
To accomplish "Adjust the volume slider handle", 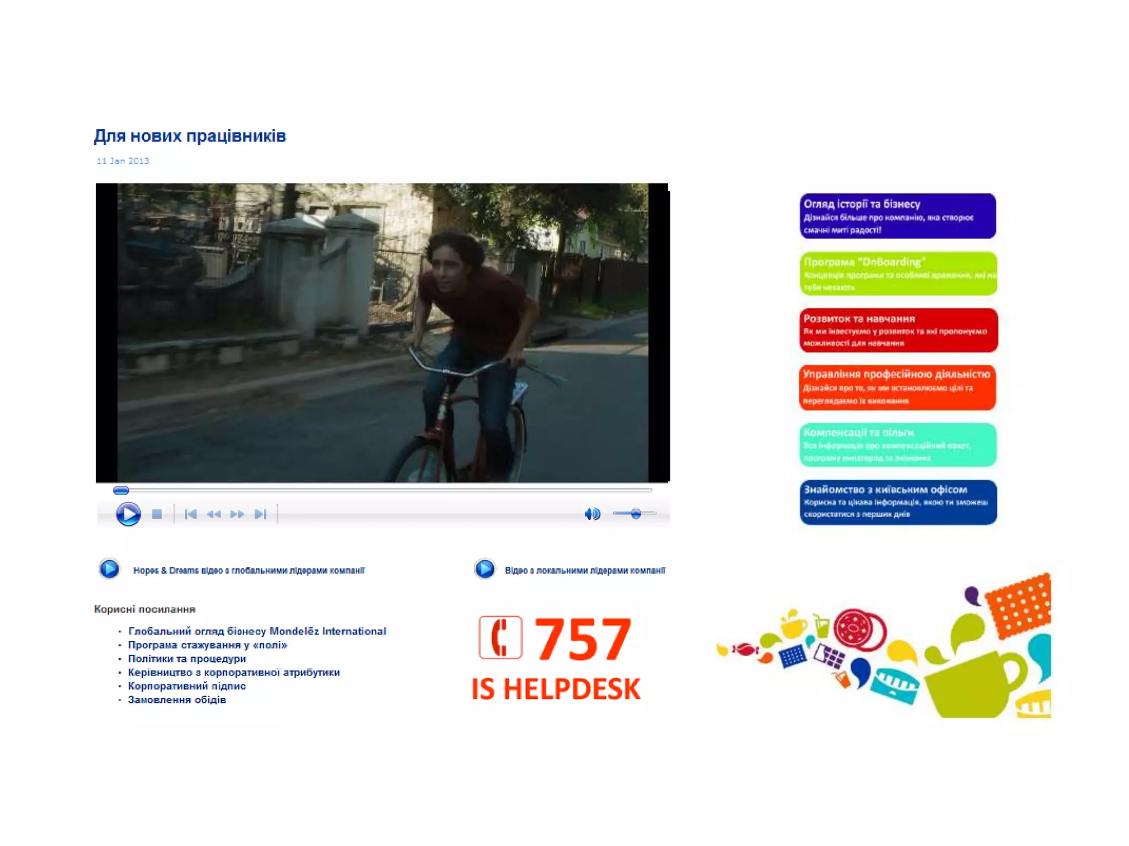I will tap(636, 513).
